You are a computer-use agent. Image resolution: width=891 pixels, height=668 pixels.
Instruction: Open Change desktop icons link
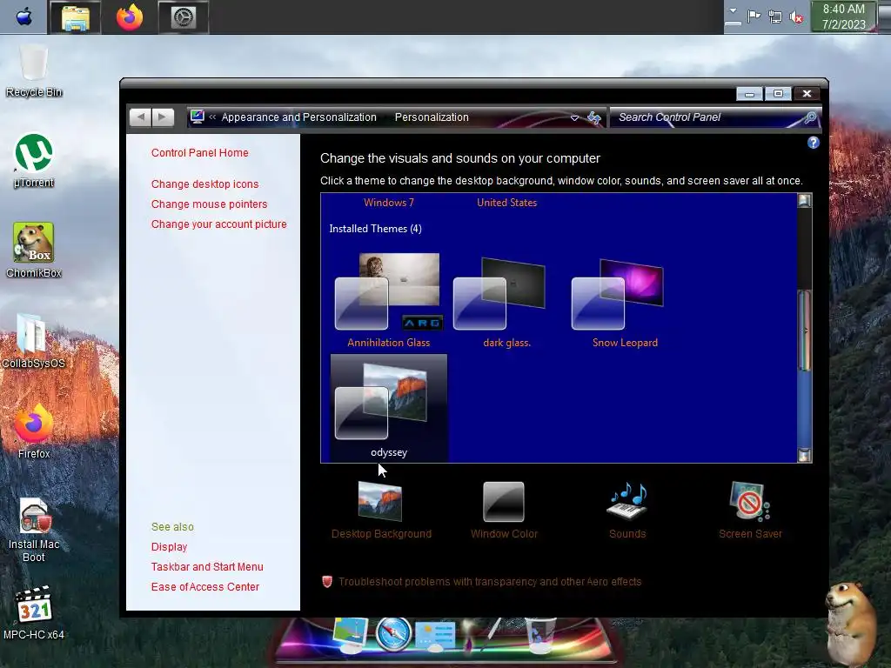[x=204, y=184]
